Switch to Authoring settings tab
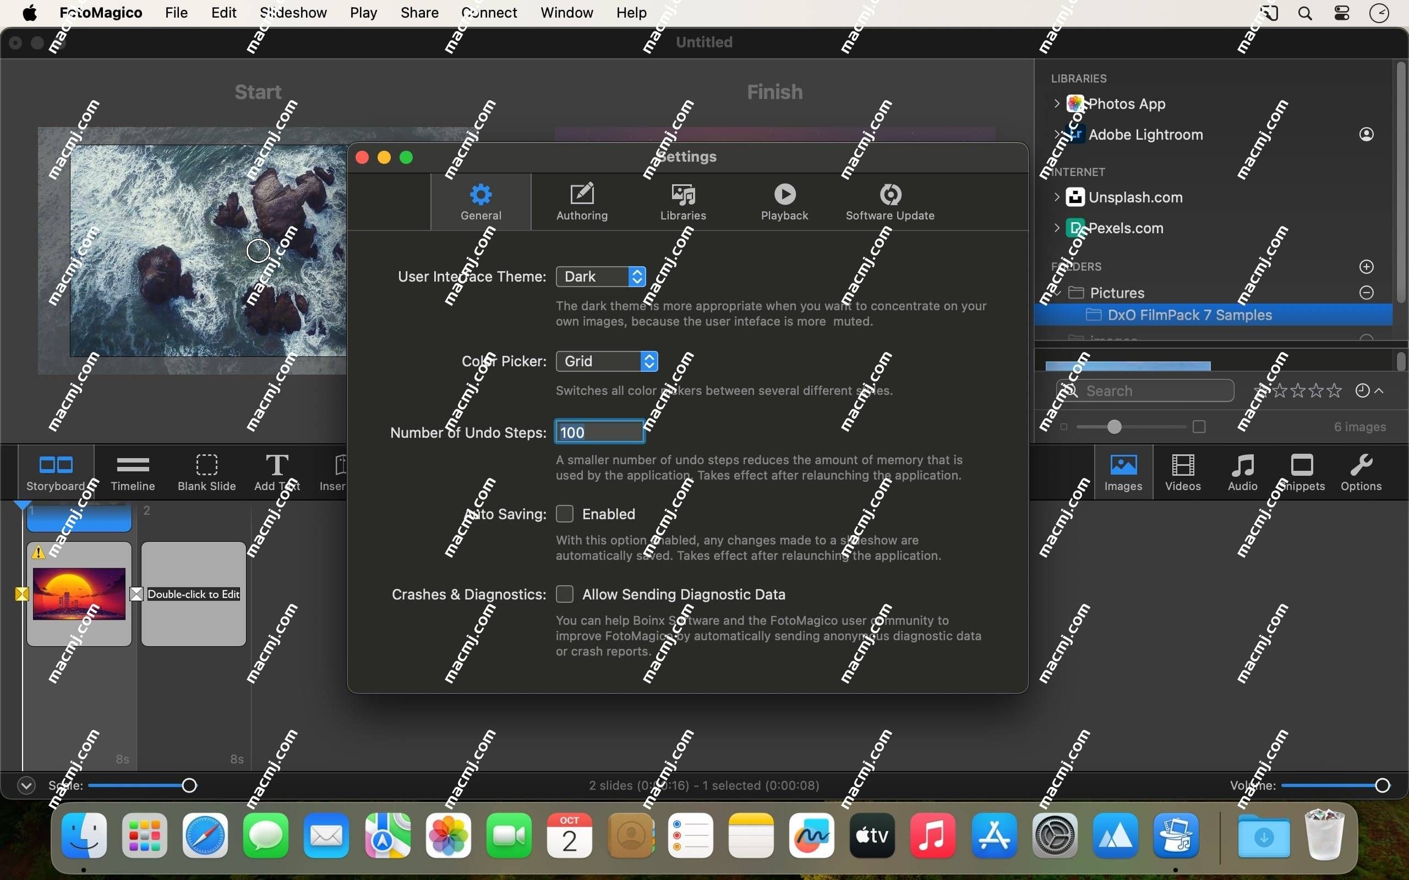 [581, 201]
